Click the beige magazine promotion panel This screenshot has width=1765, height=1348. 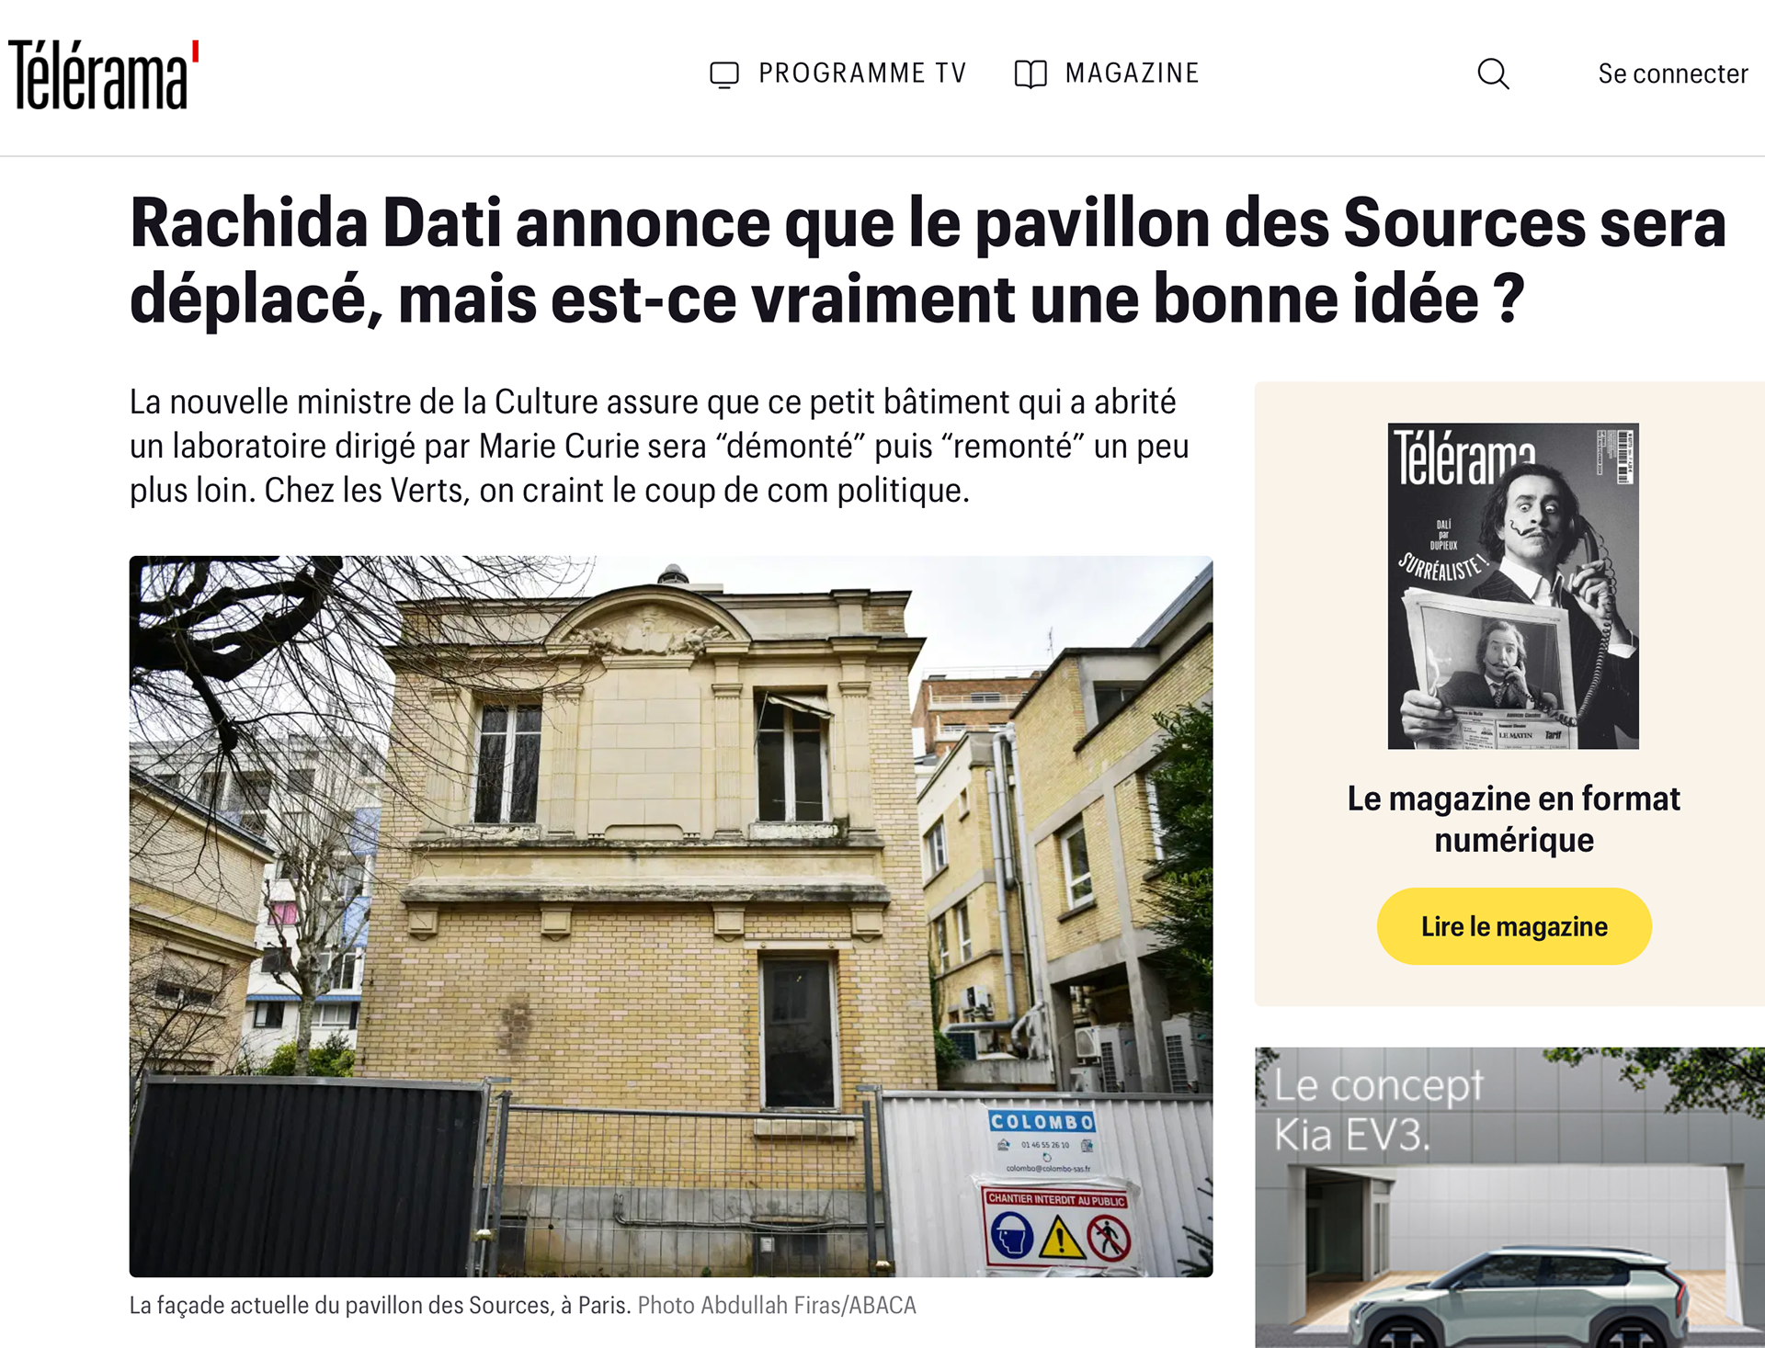tap(1509, 694)
